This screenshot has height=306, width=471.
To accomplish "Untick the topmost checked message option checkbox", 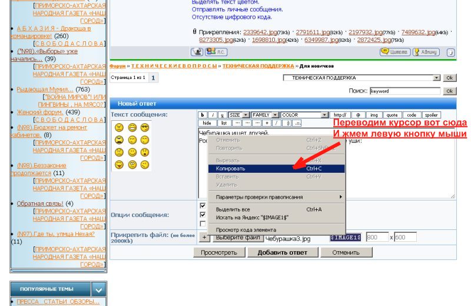I will pos(203,206).
